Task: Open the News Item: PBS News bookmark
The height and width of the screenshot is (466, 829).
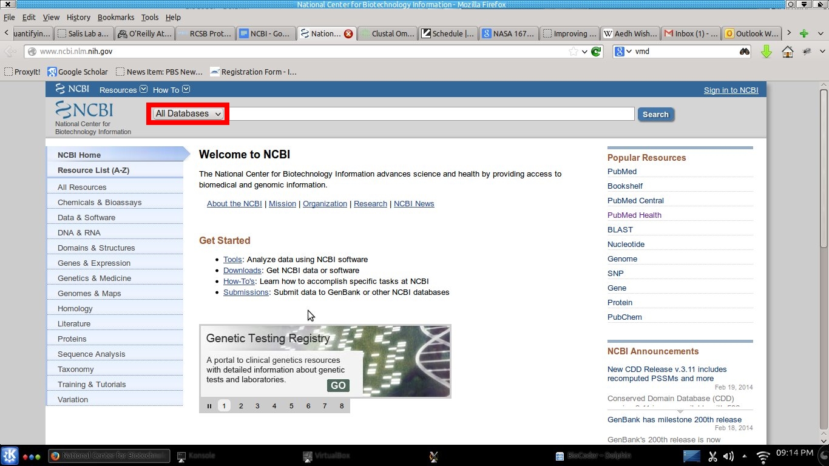Action: 159,72
